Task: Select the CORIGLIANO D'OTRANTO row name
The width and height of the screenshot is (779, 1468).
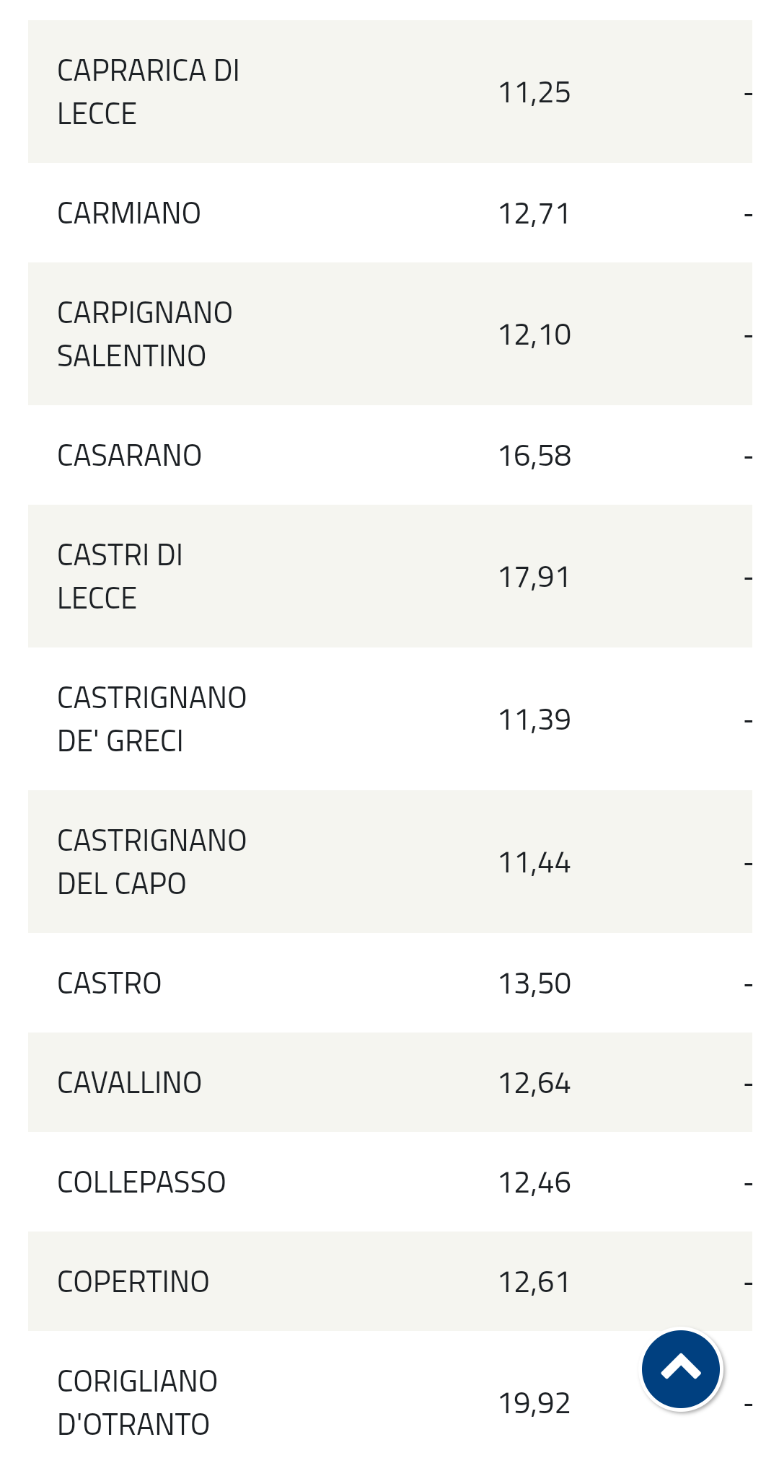Action: pyautogui.click(x=137, y=1402)
